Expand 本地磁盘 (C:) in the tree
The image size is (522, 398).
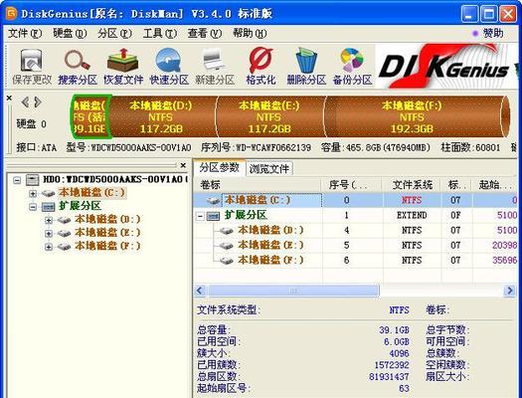click(x=33, y=193)
